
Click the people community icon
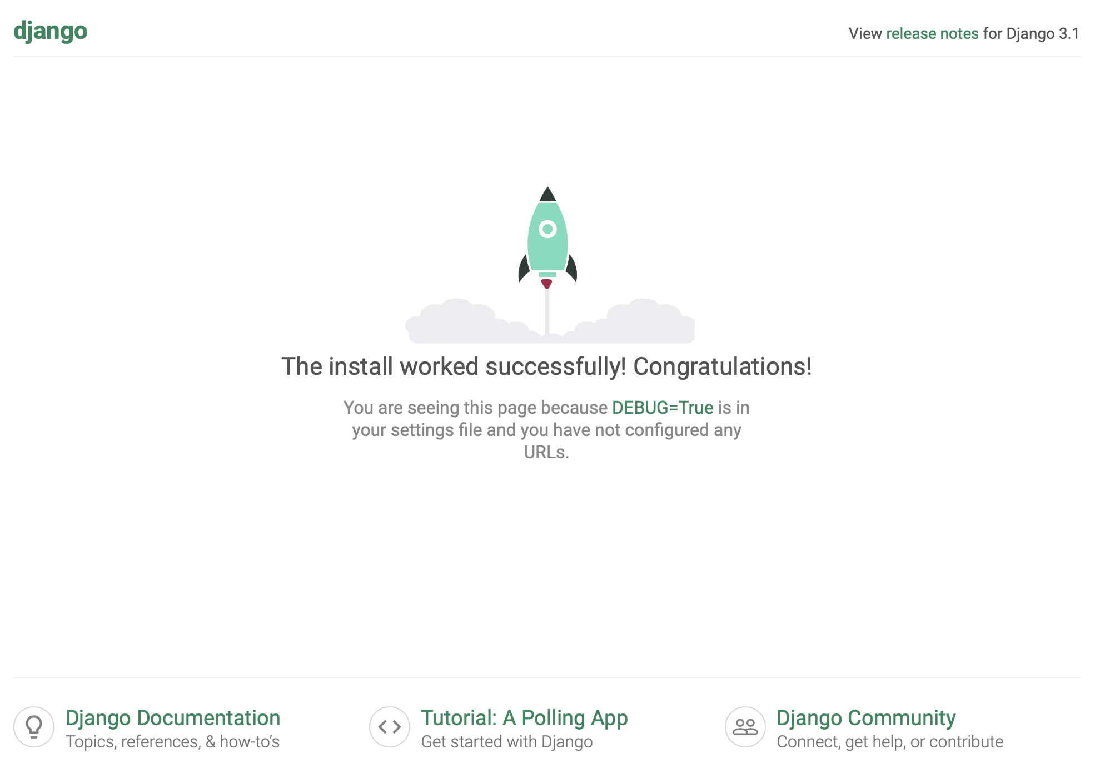(745, 727)
